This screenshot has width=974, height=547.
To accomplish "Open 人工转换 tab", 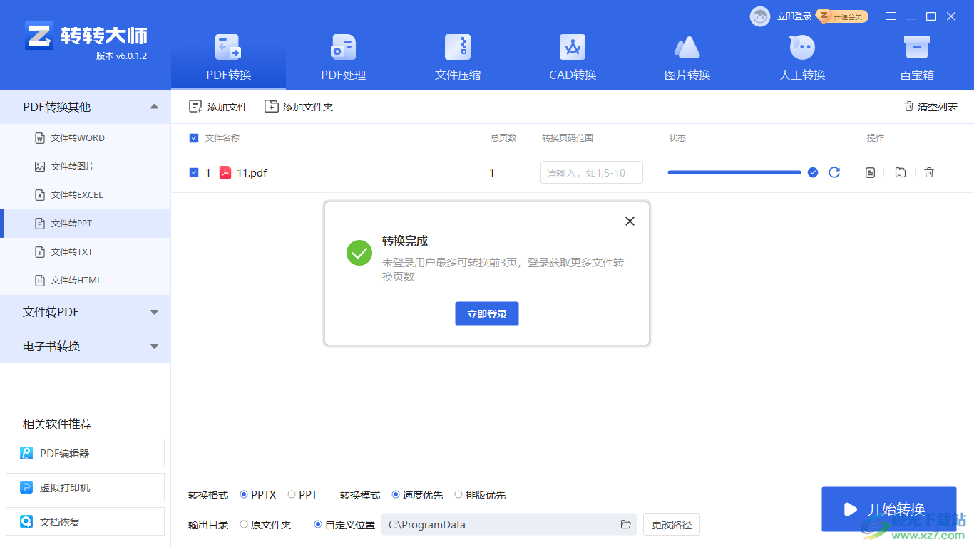I will pyautogui.click(x=802, y=58).
